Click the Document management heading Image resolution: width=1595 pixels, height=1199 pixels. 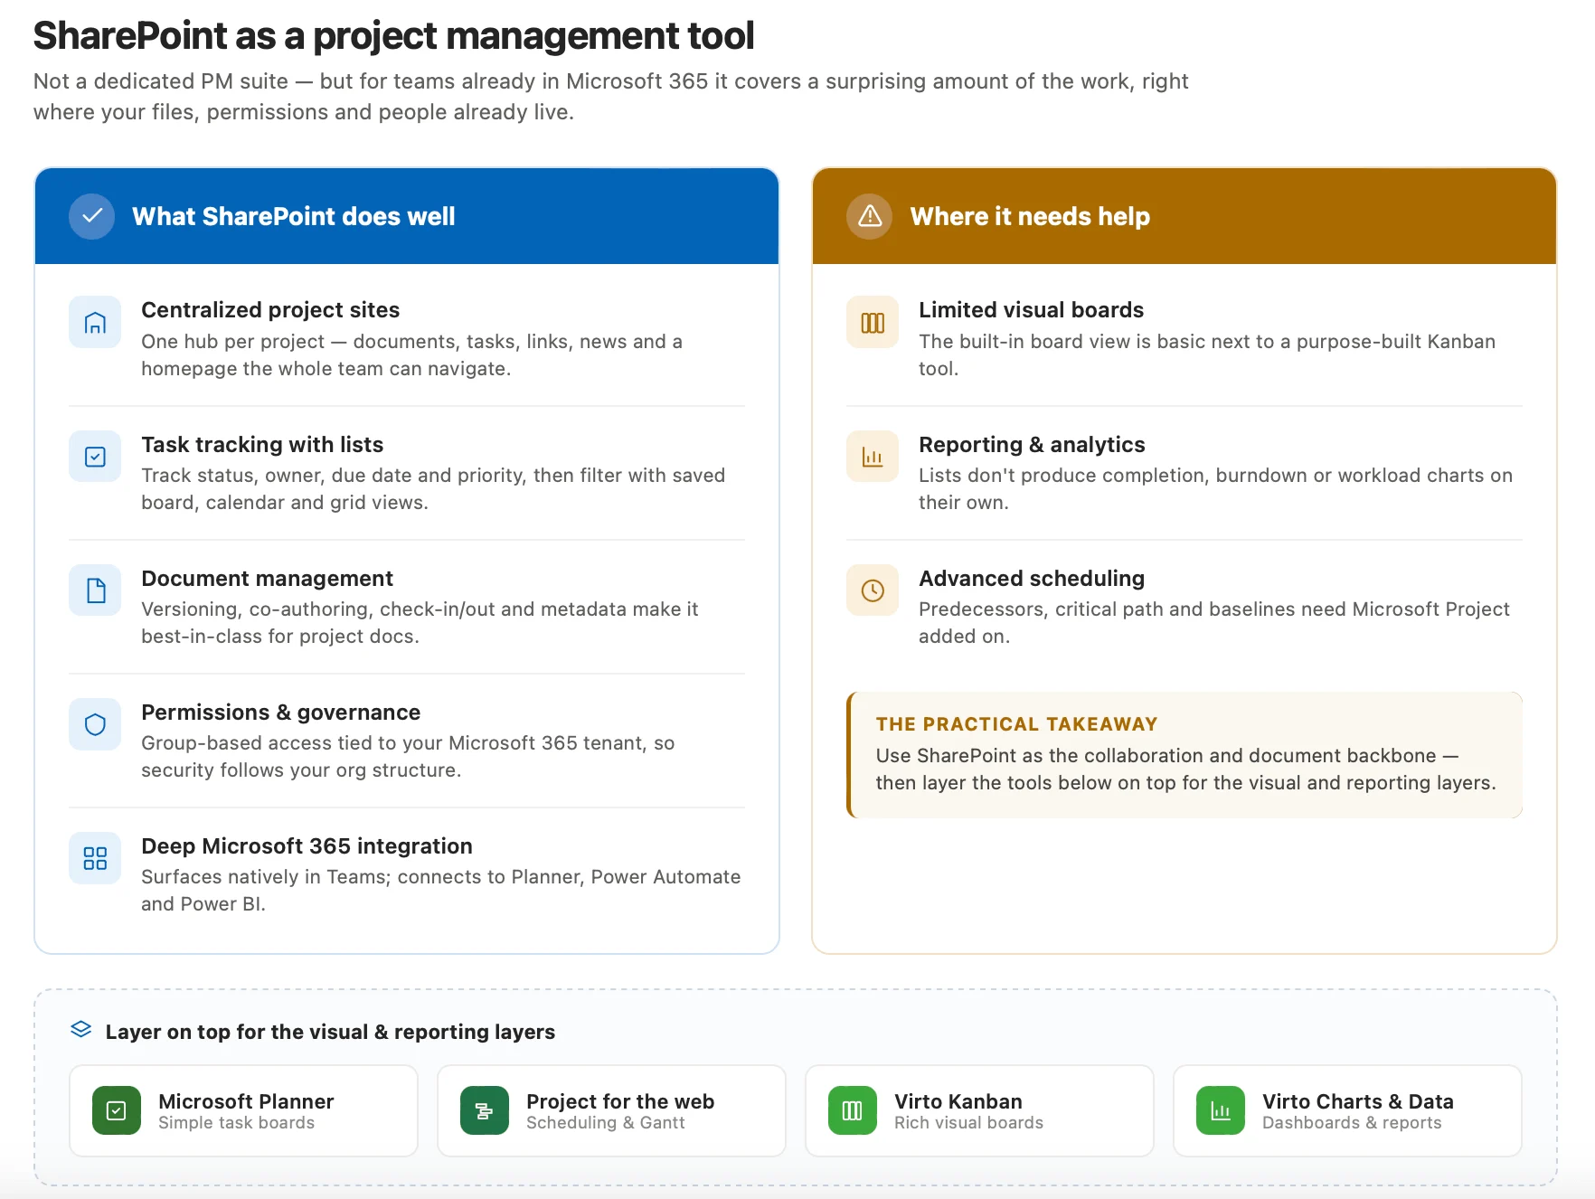[267, 579]
